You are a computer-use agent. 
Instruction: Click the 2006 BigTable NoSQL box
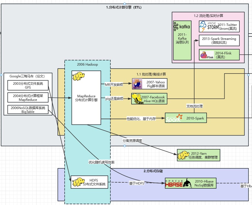[28, 110]
